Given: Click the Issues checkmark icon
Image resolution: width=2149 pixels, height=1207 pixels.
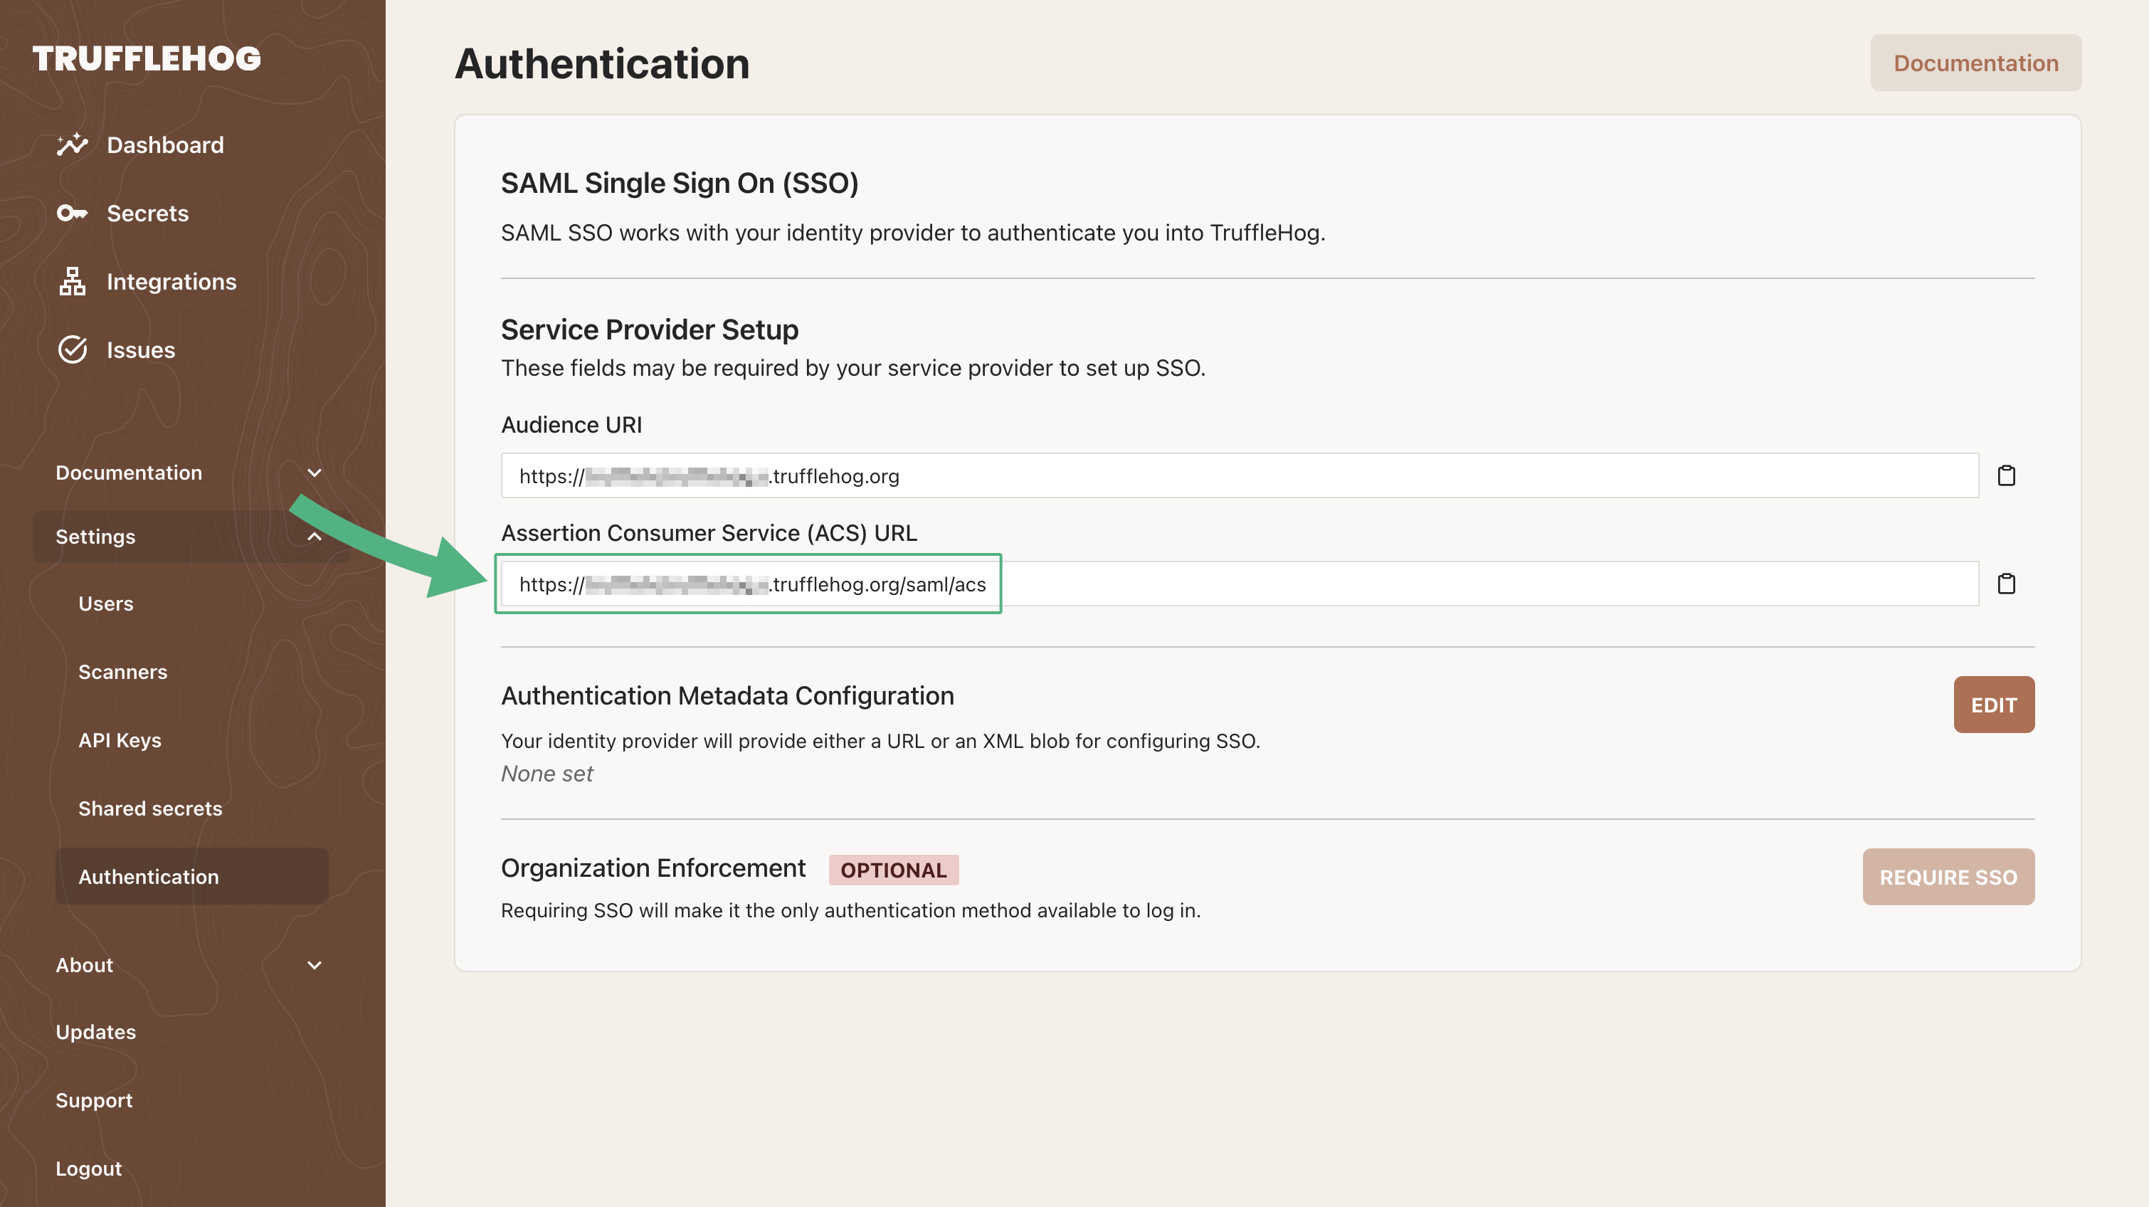Looking at the screenshot, I should point(73,349).
